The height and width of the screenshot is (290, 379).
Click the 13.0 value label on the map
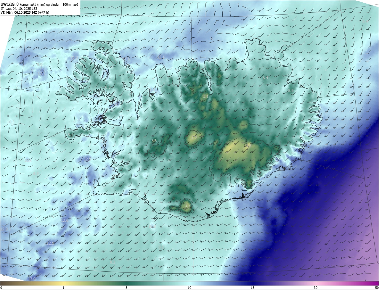coord(31,279)
